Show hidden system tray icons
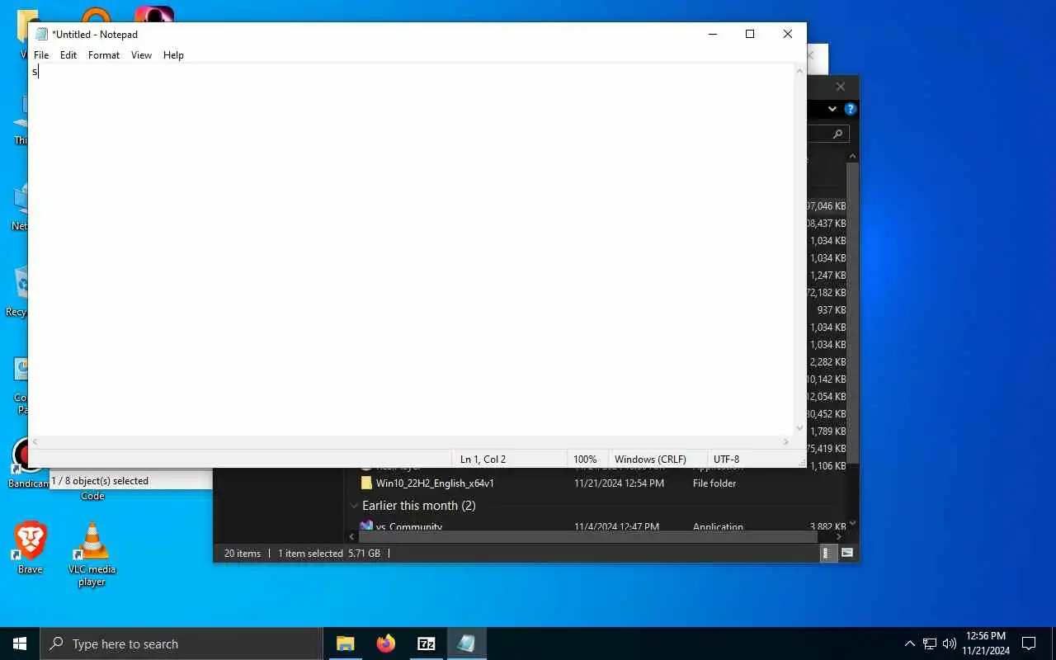Image resolution: width=1056 pixels, height=660 pixels. point(909,643)
